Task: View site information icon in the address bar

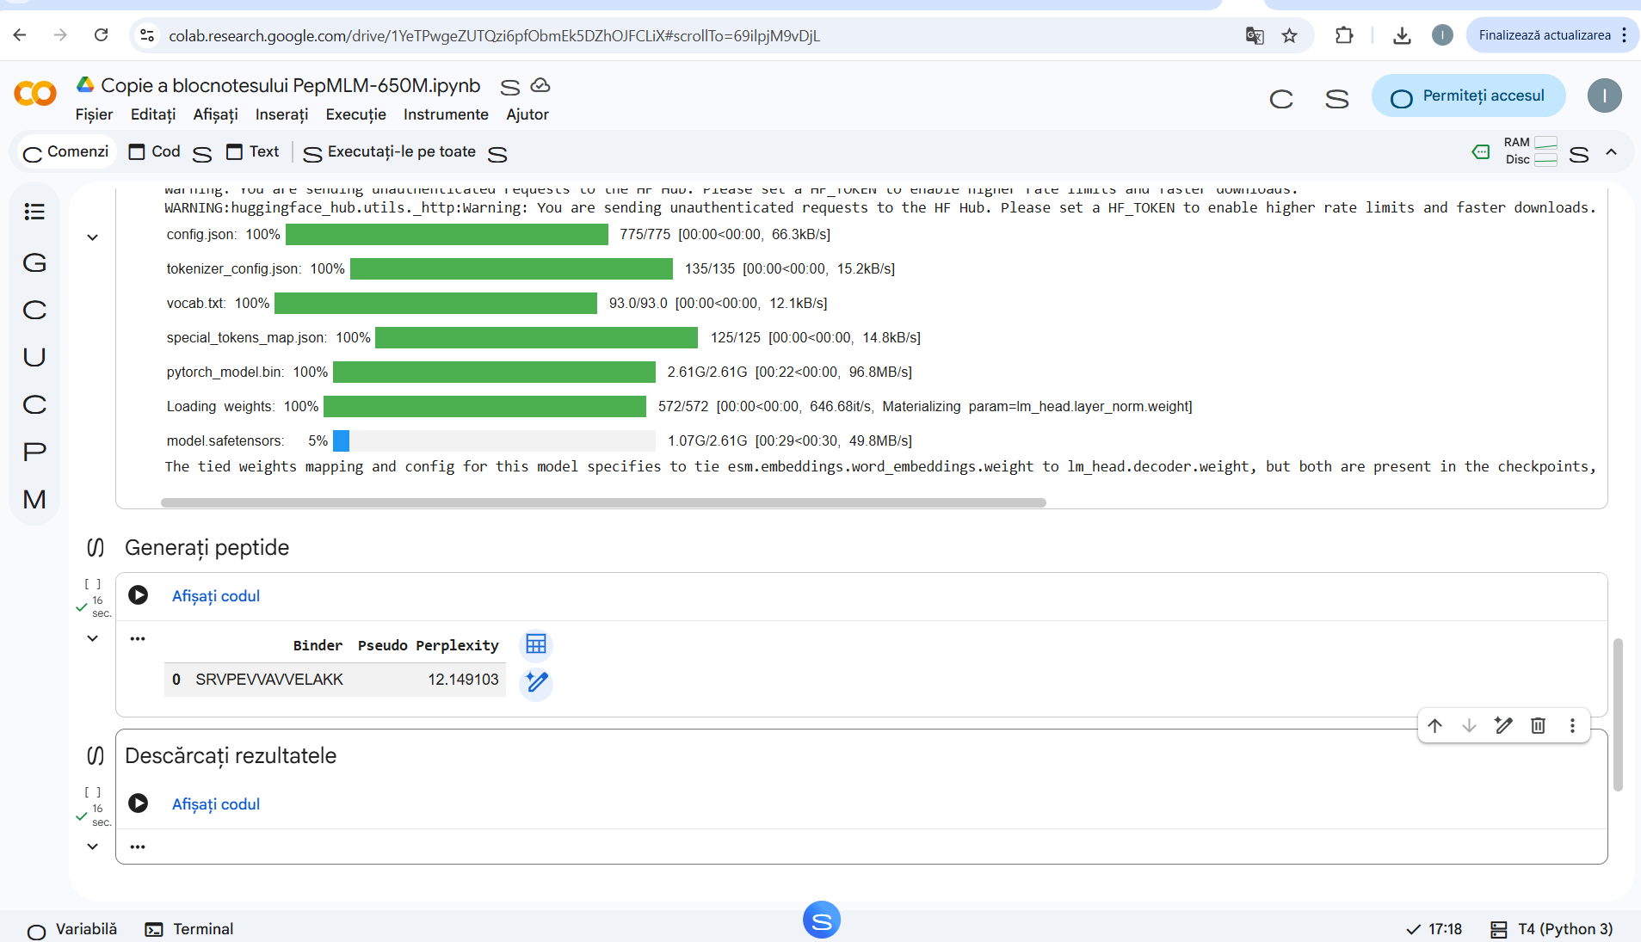Action: click(x=147, y=35)
